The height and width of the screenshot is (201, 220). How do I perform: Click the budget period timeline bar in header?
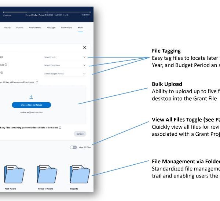coord(47,12)
